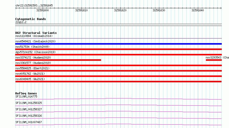Click the short red bar of nsv3374172
The width and height of the screenshot is (229, 128).
pyautogui.click(x=58, y=60)
